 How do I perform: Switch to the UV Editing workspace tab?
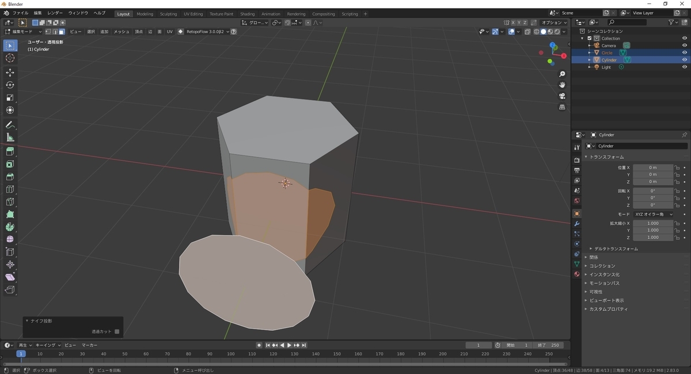point(193,14)
